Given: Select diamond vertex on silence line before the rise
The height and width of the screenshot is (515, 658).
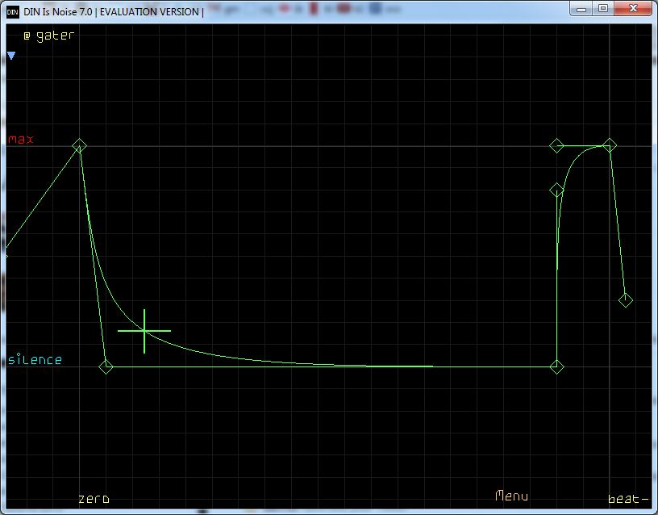Looking at the screenshot, I should coord(556,367).
